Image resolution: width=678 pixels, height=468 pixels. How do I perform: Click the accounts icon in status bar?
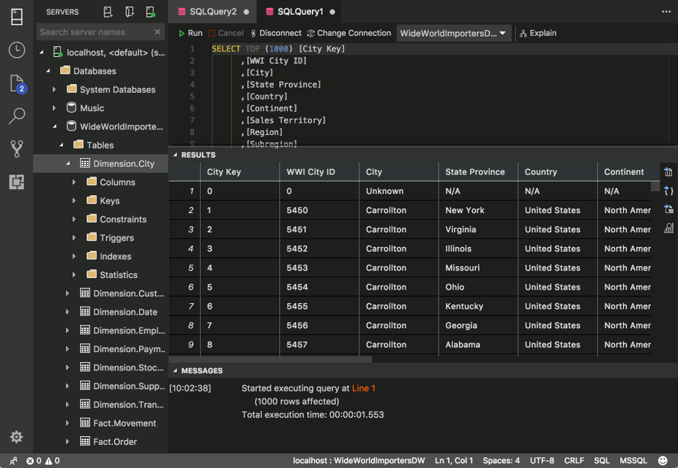[14, 461]
